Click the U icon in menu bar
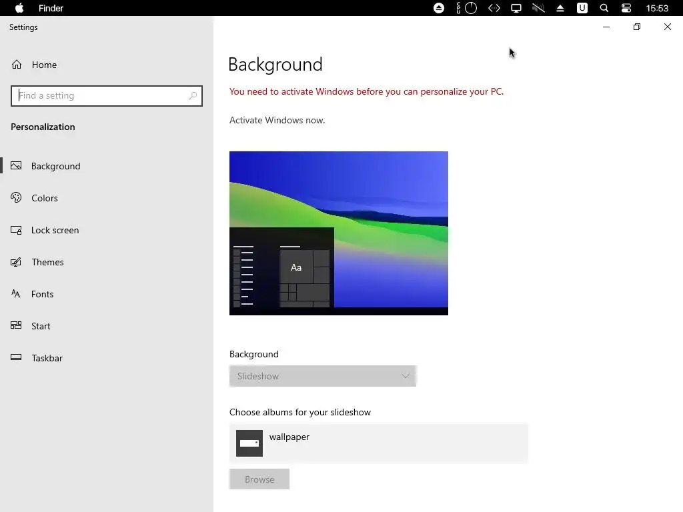Screen dimensions: 683x512 click(582, 8)
